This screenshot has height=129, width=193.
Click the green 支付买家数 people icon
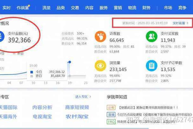coord(152,37)
